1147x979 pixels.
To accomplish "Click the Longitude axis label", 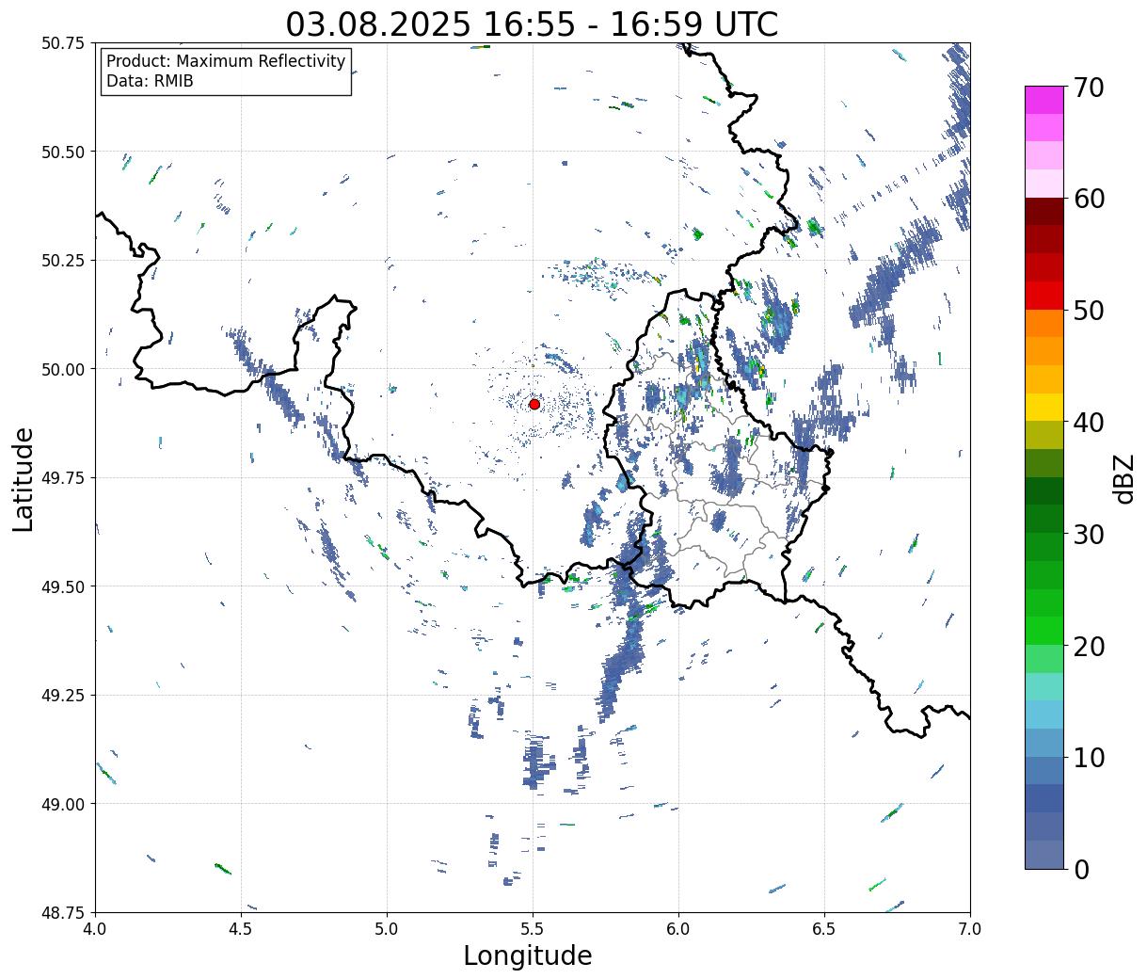I will pyautogui.click(x=528, y=955).
